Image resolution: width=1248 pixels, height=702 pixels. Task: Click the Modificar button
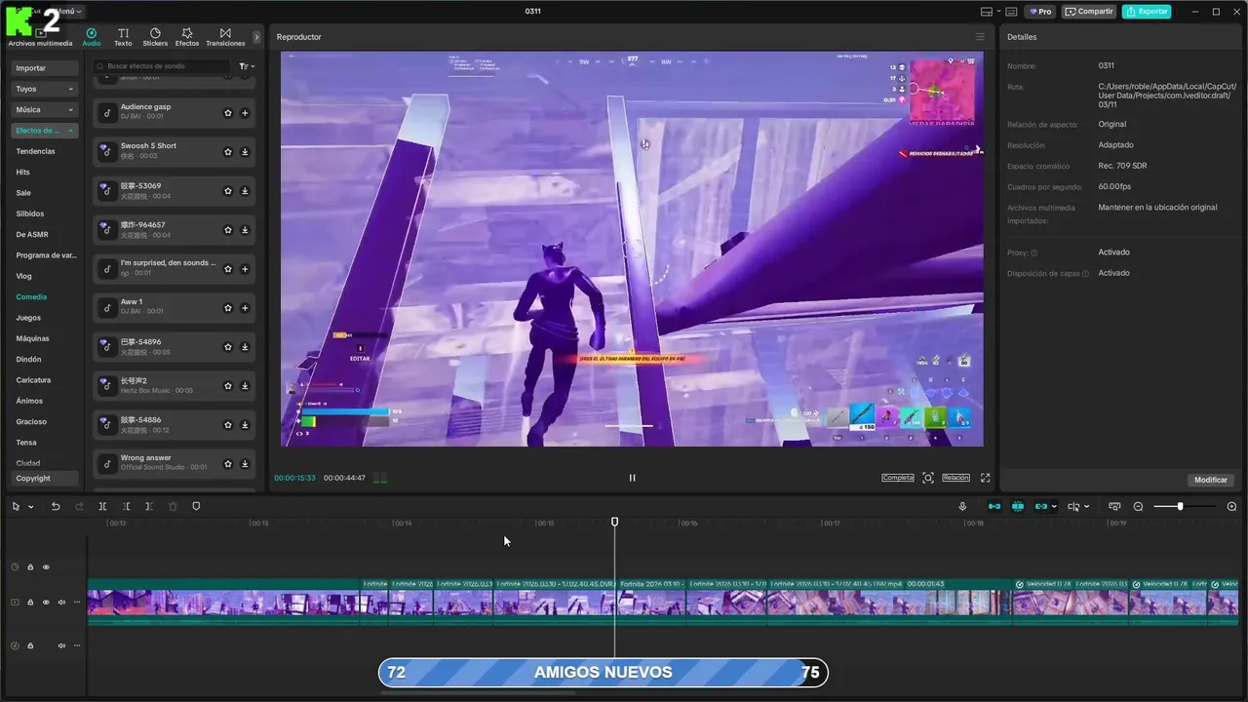point(1211,480)
